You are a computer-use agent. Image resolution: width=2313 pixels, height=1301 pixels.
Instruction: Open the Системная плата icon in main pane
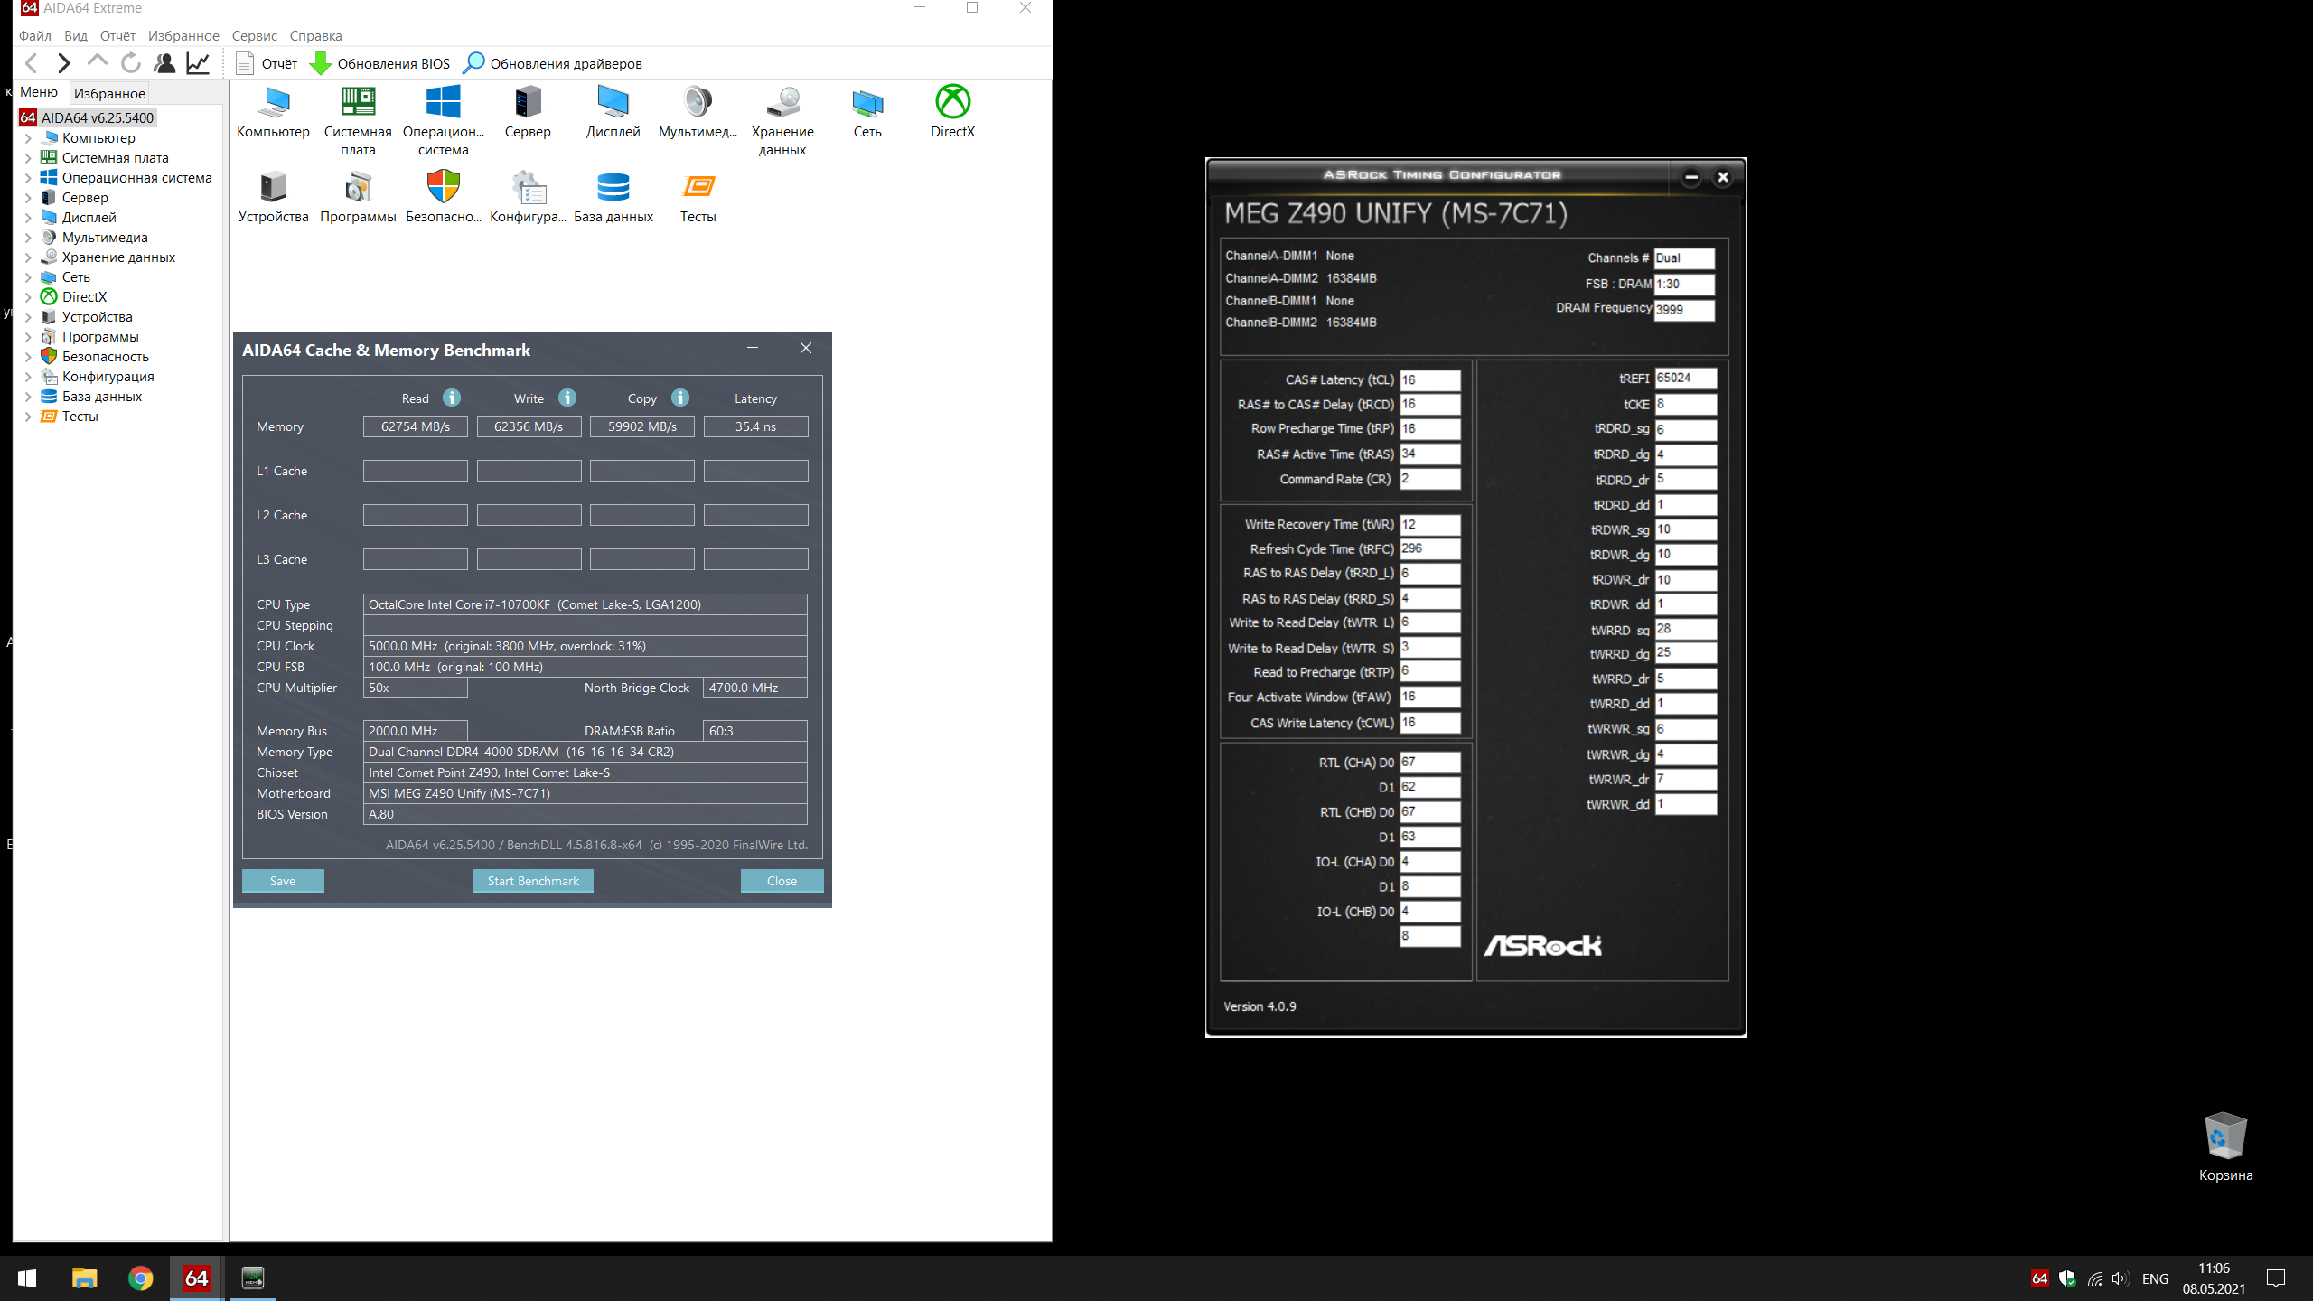click(358, 103)
